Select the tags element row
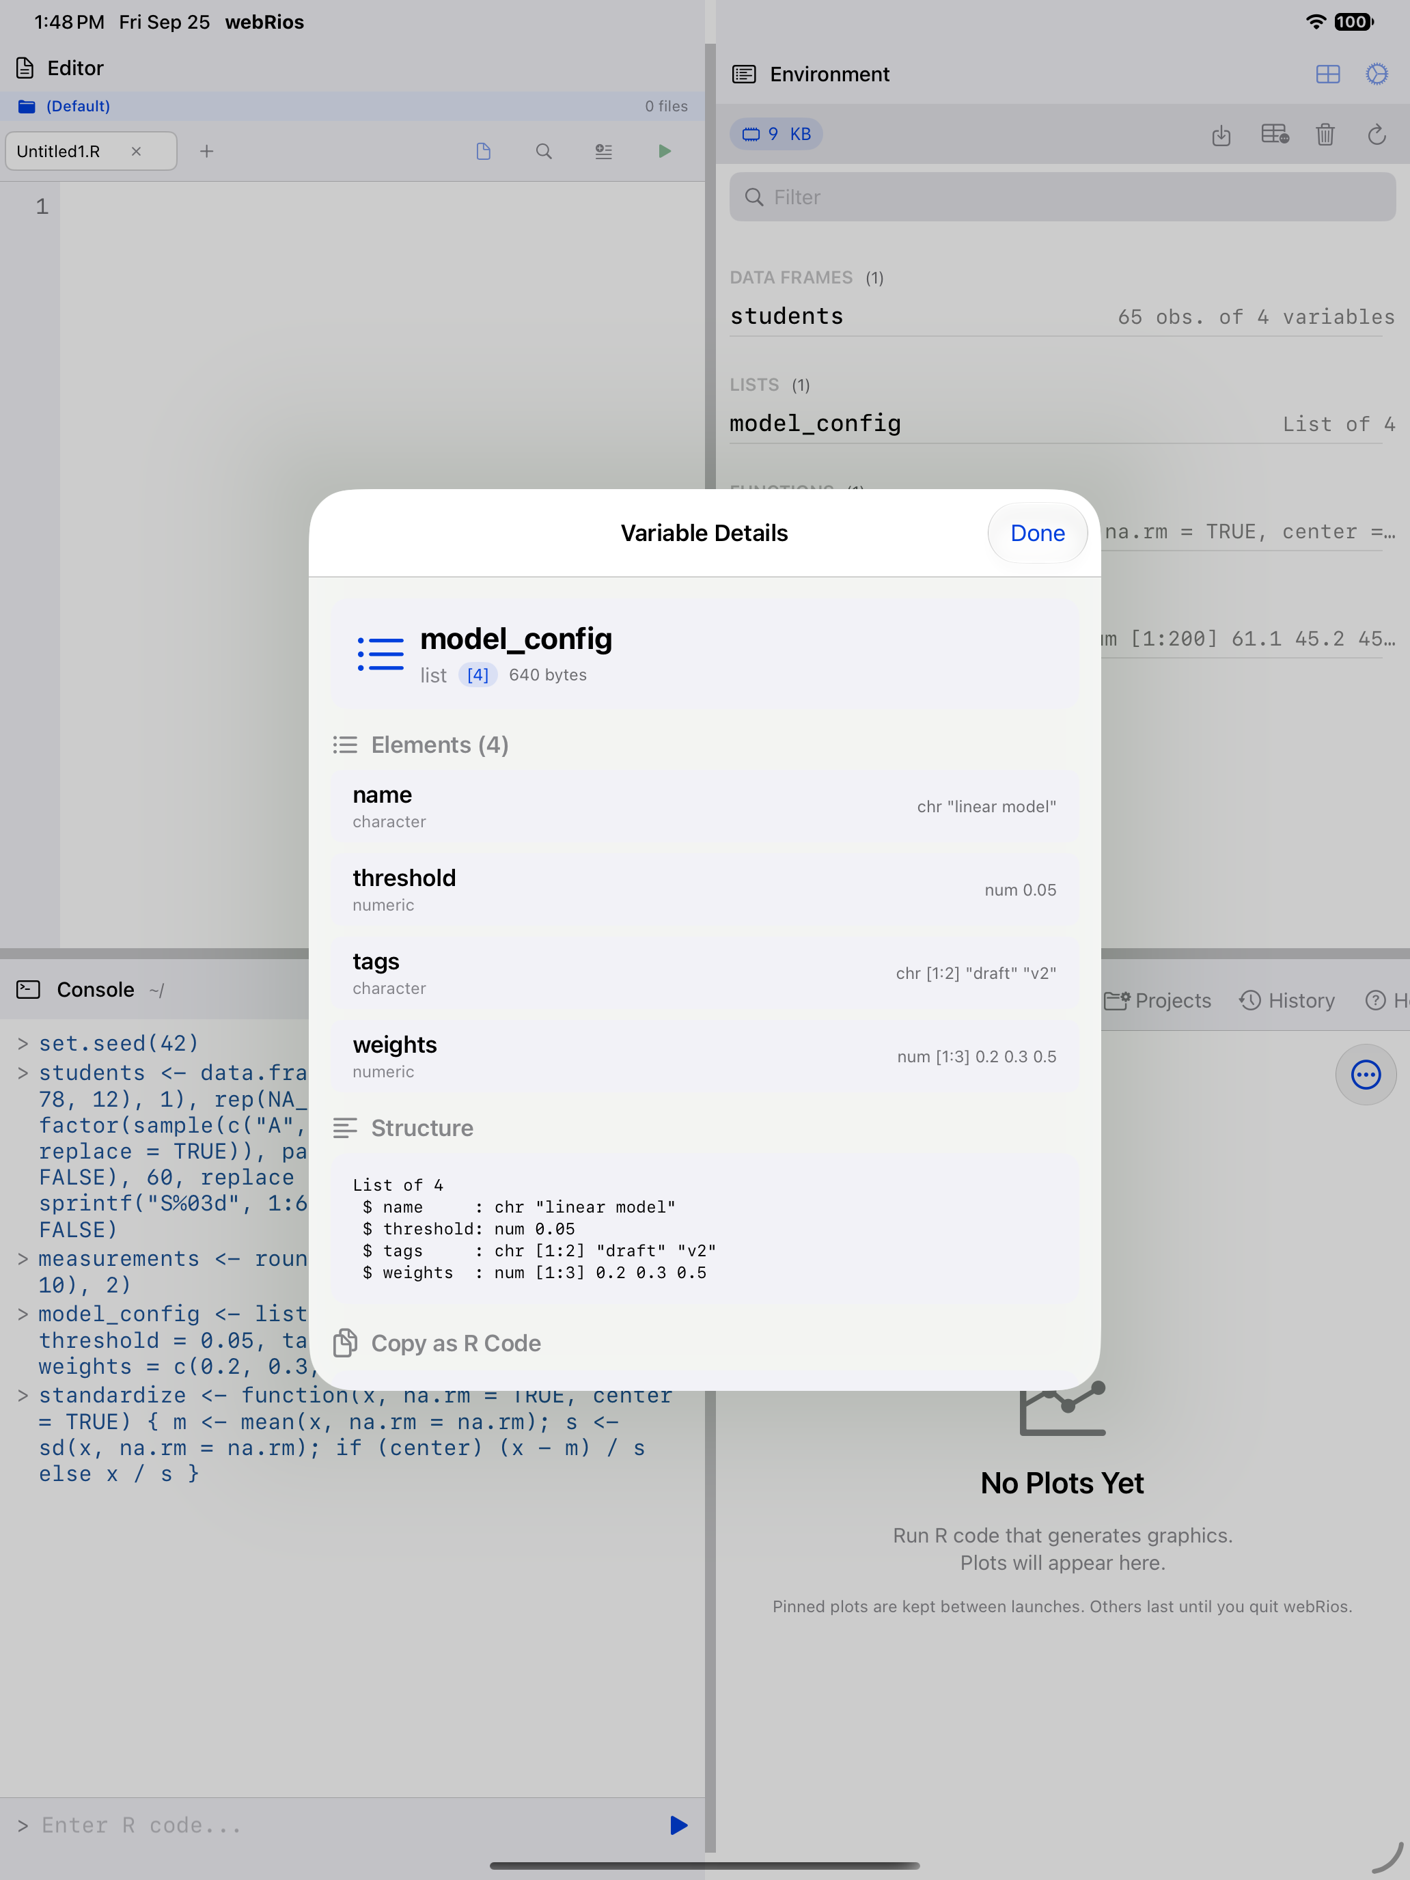1410x1880 pixels. click(704, 973)
